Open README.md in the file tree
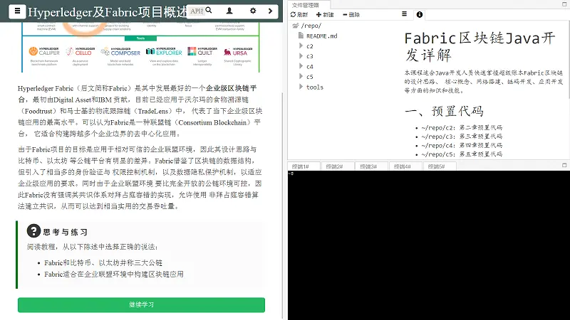The width and height of the screenshot is (570, 320). [322, 36]
